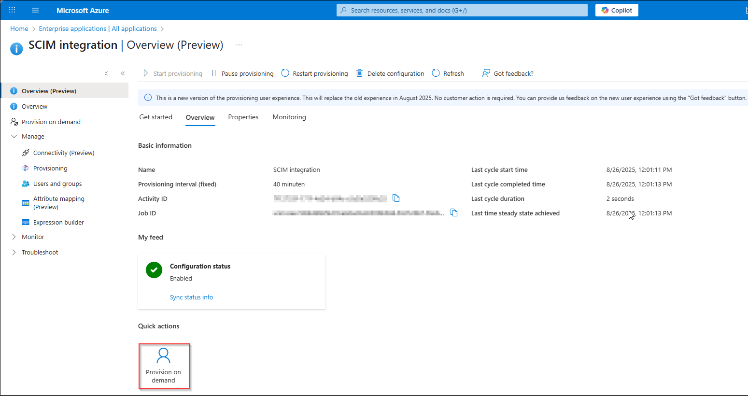
Task: Expand the Monitor section
Action: point(14,237)
